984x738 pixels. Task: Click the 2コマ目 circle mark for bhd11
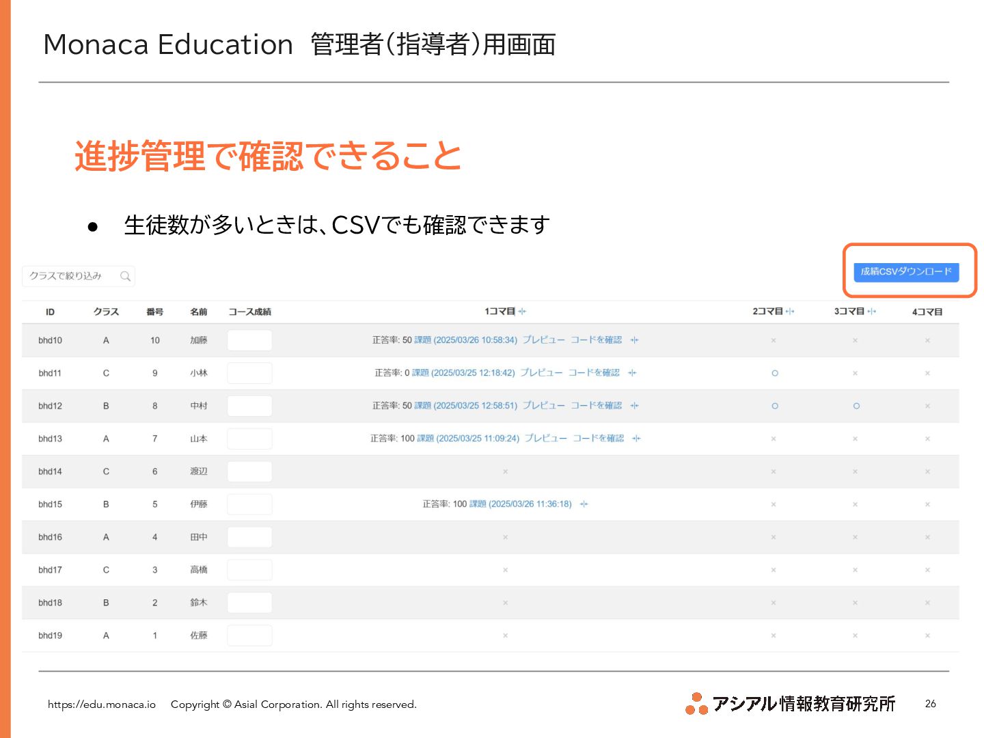774,373
